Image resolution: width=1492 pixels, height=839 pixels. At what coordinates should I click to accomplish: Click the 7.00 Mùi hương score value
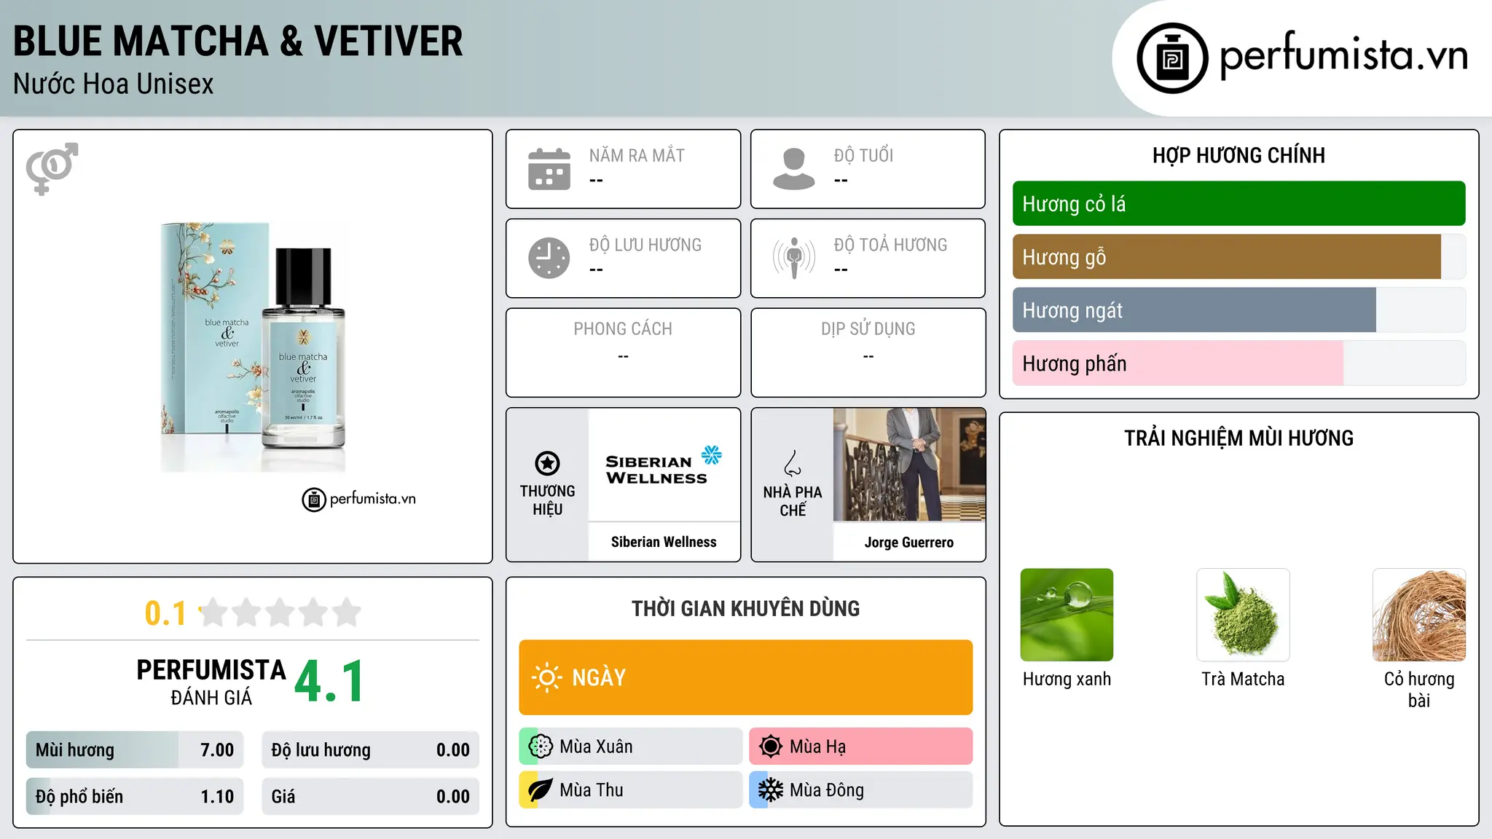(x=217, y=750)
